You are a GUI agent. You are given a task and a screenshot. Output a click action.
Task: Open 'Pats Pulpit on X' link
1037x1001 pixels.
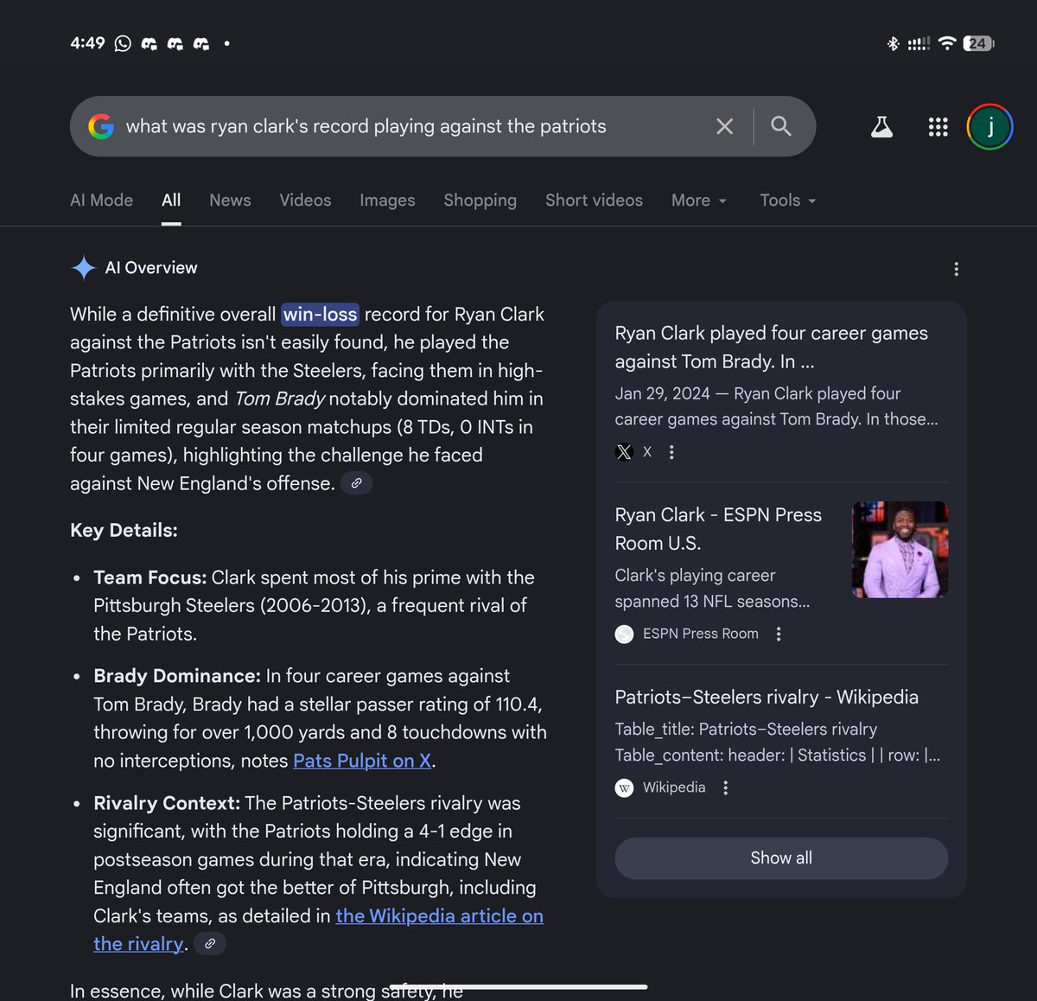click(x=362, y=761)
